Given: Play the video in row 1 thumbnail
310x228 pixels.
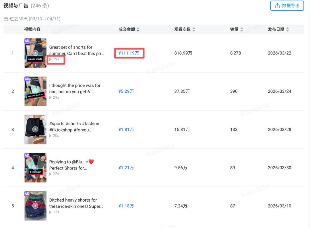Looking at the screenshot, I should pos(35,53).
